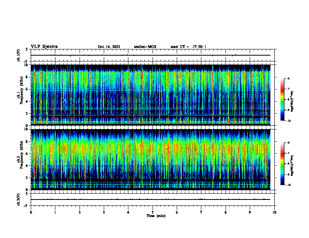
Task: Click the time axis tick label "8"
Action: point(226,212)
